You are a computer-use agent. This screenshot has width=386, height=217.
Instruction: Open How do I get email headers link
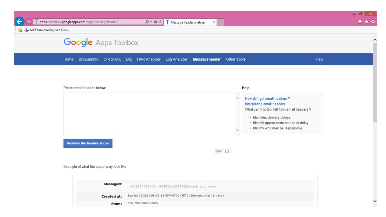coord(267,99)
